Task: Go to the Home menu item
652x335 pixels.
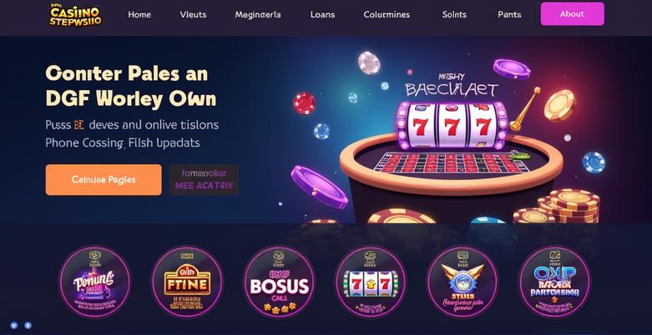Action: click(x=139, y=14)
